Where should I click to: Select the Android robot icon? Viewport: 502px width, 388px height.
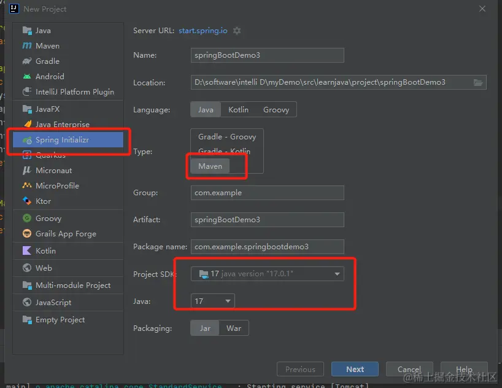coord(27,76)
